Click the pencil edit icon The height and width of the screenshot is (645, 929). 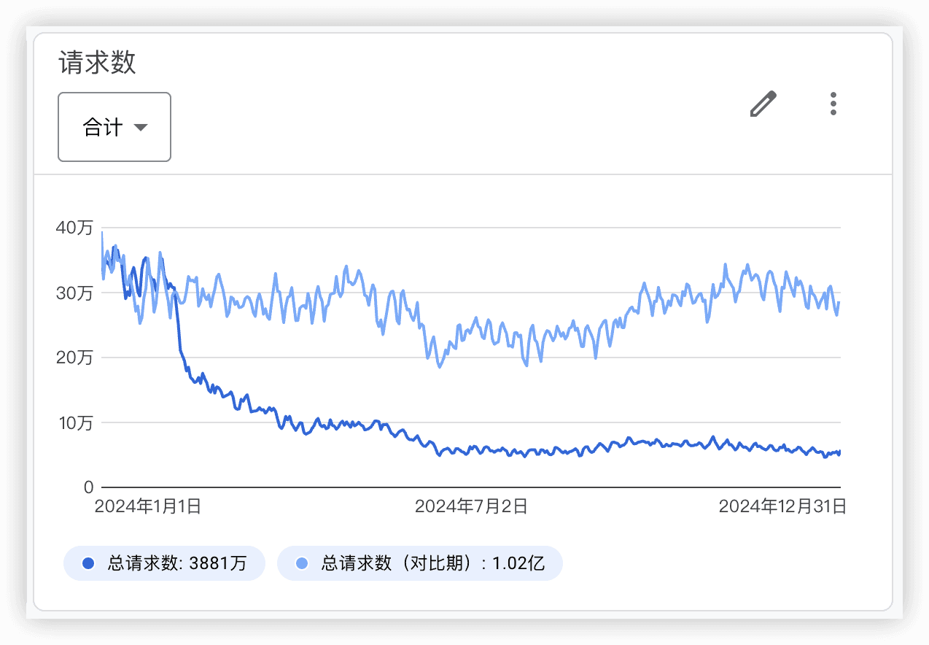(763, 104)
